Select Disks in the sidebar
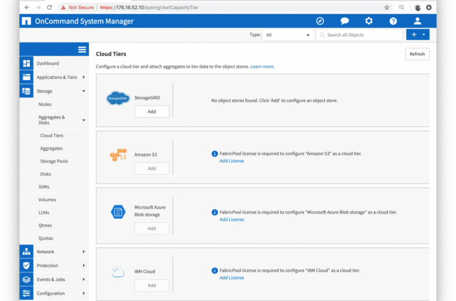The image size is (456, 301). 46,174
